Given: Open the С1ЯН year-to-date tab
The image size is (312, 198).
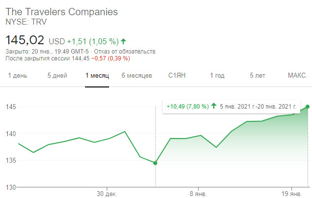Looking at the screenshot, I should pyautogui.click(x=177, y=76).
